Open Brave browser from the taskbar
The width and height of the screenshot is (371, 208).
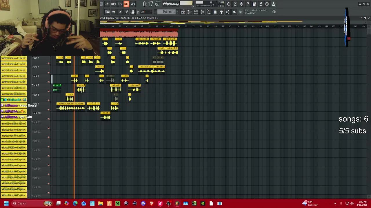(x=152, y=203)
